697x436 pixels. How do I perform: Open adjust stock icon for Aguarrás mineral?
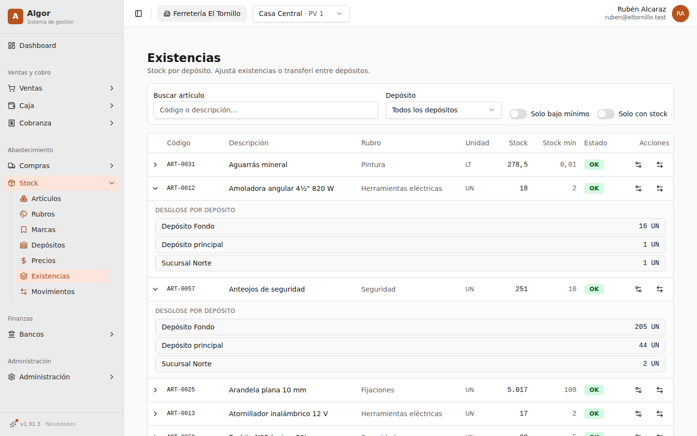(x=638, y=165)
